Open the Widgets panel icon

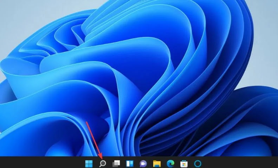pyautogui.click(x=130, y=163)
